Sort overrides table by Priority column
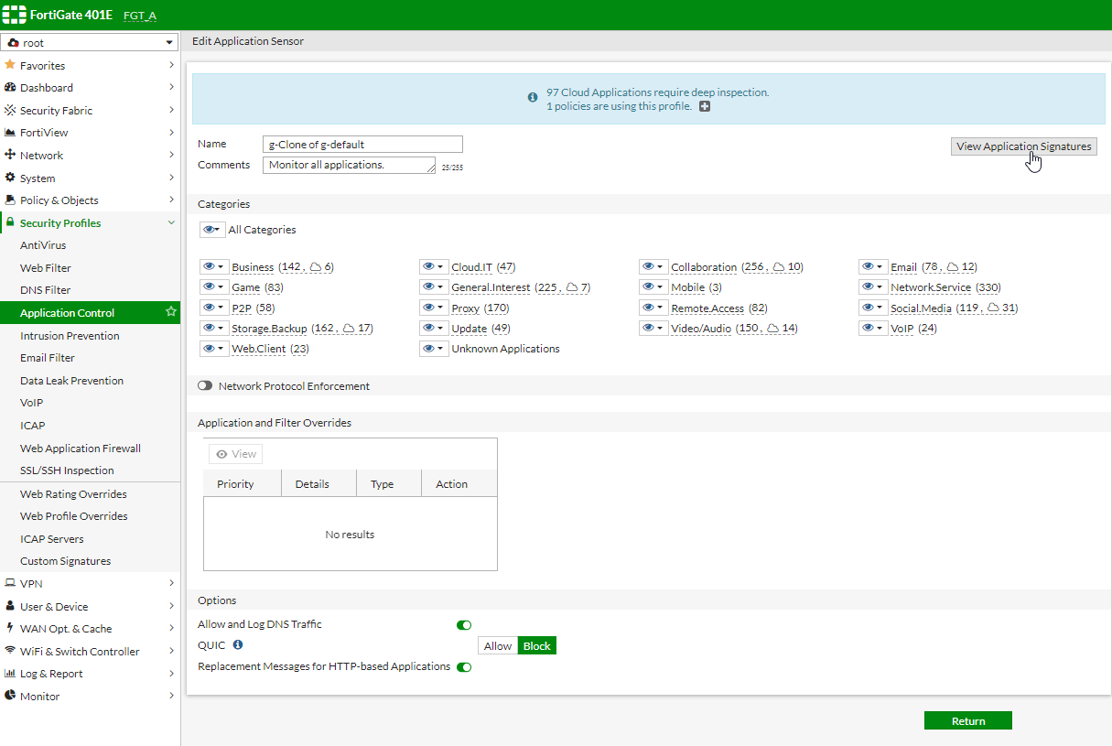The image size is (1112, 746). coord(243,484)
